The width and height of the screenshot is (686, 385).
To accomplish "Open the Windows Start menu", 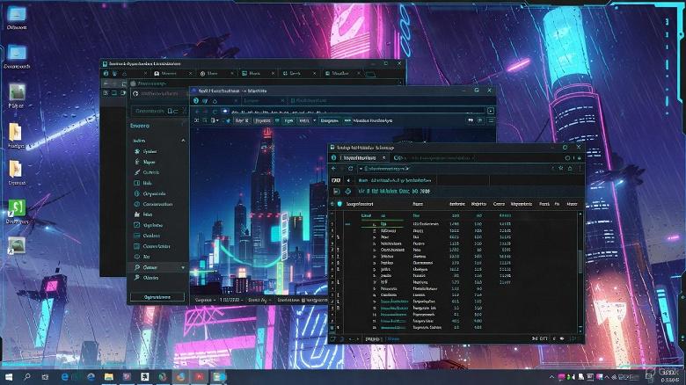I will pos(8,377).
